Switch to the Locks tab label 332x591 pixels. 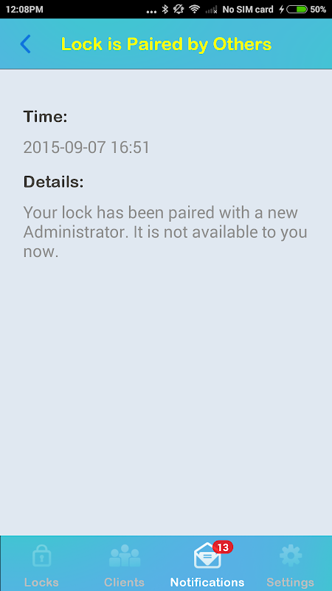[x=41, y=582]
